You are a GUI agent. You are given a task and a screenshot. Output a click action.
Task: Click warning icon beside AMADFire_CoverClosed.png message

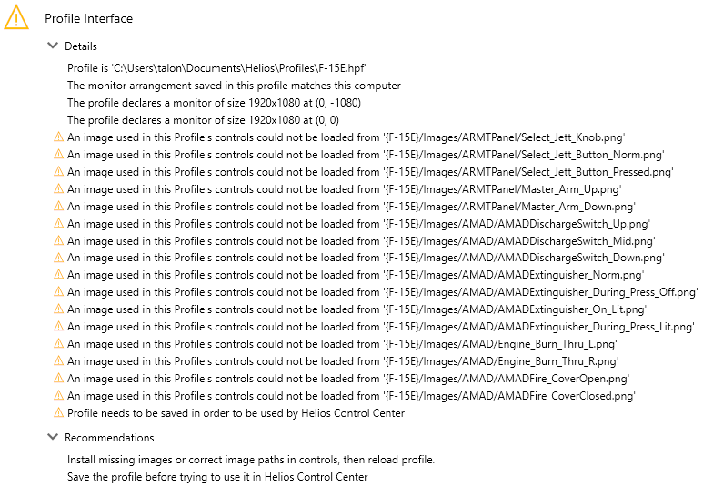pyautogui.click(x=58, y=395)
